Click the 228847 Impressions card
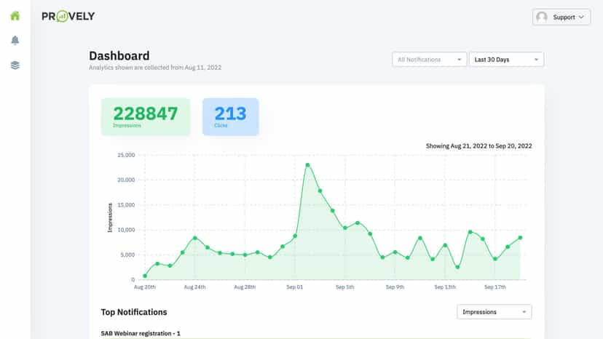This screenshot has width=603, height=339. tap(146, 116)
